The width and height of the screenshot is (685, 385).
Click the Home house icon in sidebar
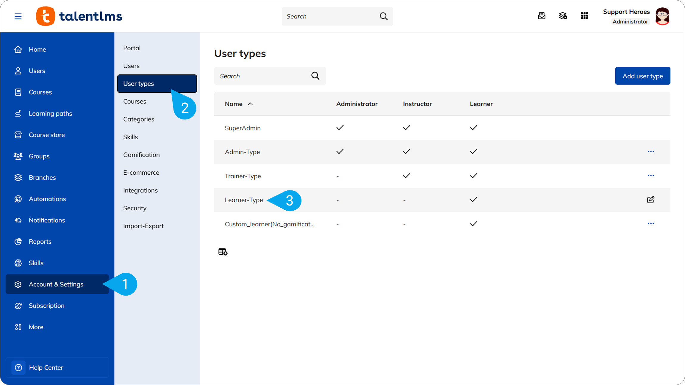[18, 49]
